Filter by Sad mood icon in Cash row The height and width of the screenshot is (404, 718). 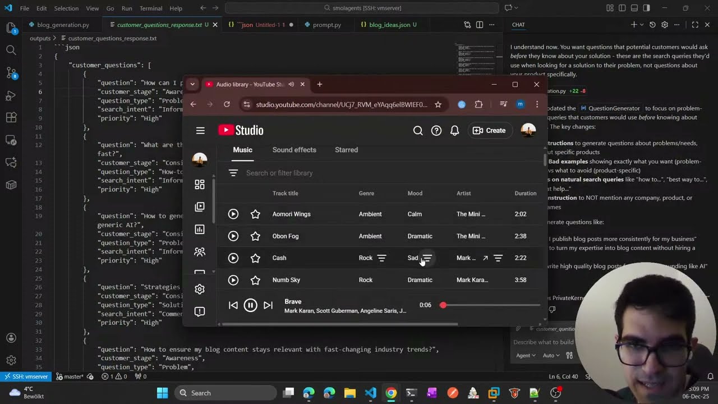[427, 258]
